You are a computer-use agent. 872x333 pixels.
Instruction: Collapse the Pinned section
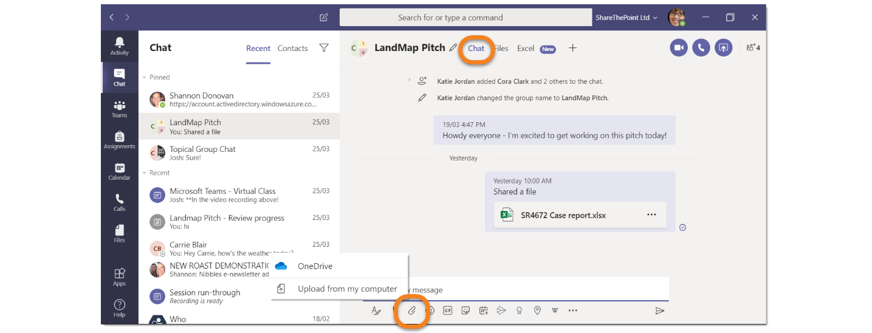click(x=145, y=77)
